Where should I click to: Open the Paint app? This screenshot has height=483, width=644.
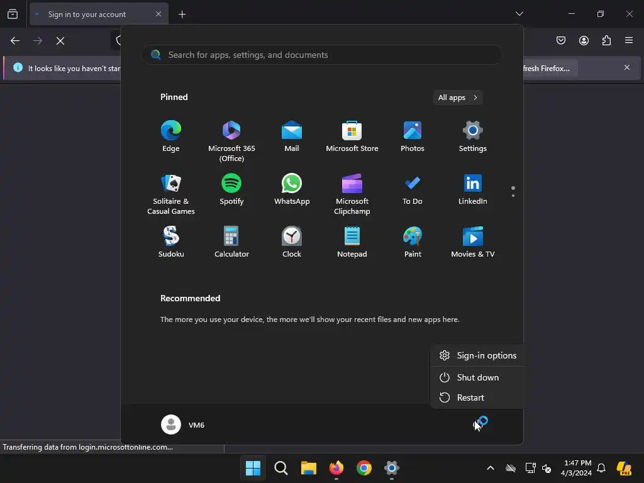[x=413, y=242]
